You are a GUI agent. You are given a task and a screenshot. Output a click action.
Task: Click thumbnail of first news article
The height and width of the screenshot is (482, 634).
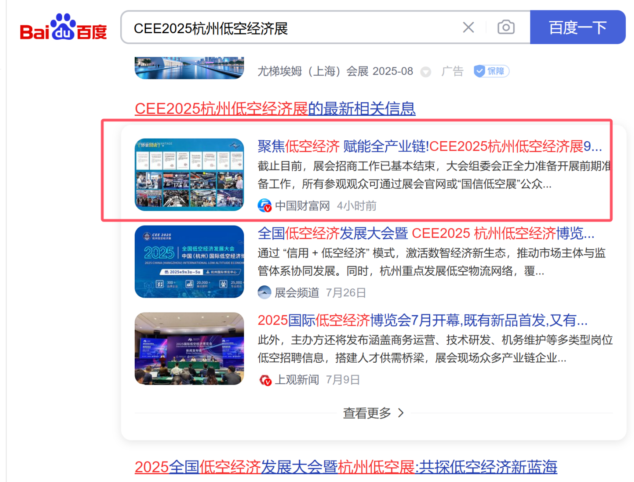click(x=189, y=175)
